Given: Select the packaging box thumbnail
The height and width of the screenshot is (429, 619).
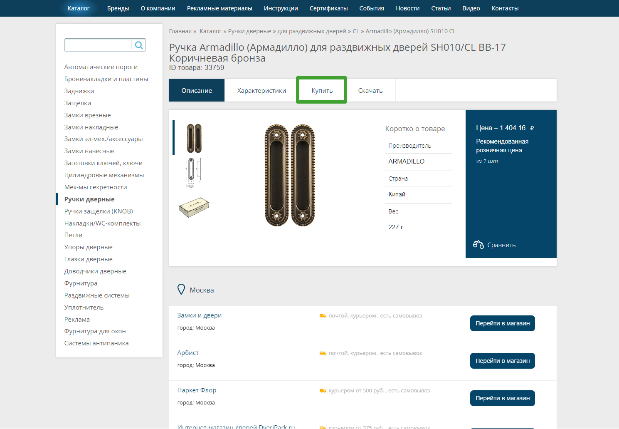Looking at the screenshot, I should tap(194, 207).
